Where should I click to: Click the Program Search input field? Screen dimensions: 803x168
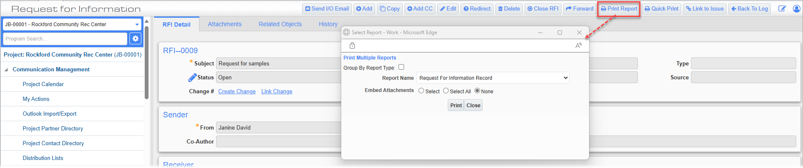[x=65, y=39]
